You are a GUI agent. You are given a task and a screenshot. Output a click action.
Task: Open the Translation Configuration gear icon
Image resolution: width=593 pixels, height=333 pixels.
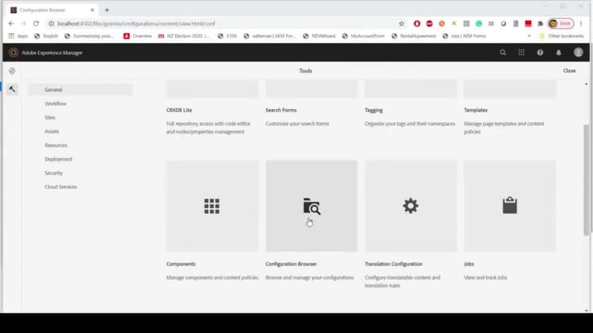coord(410,206)
